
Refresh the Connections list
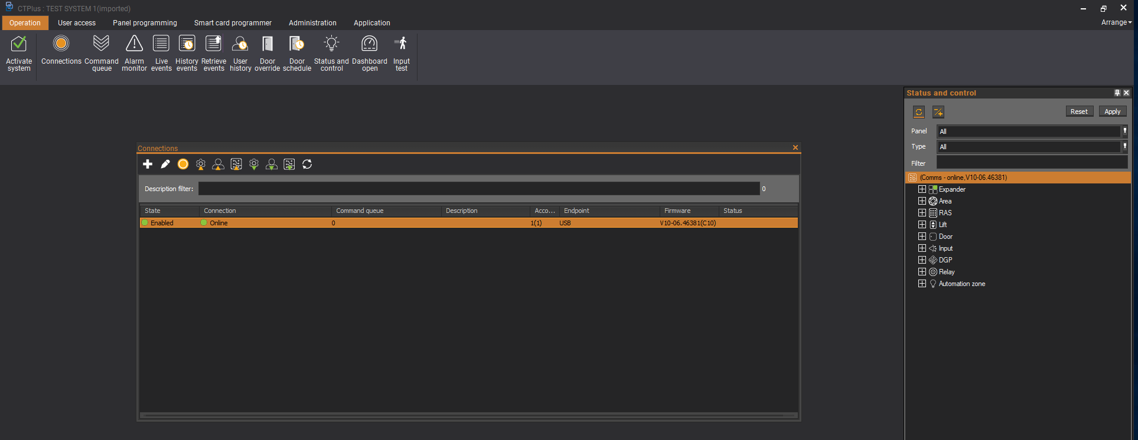[307, 164]
